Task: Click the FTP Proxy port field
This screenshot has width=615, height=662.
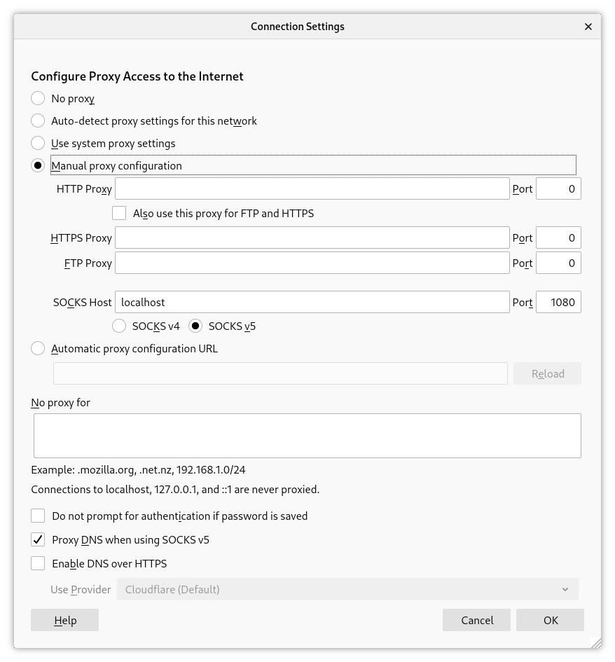Action: (x=558, y=263)
